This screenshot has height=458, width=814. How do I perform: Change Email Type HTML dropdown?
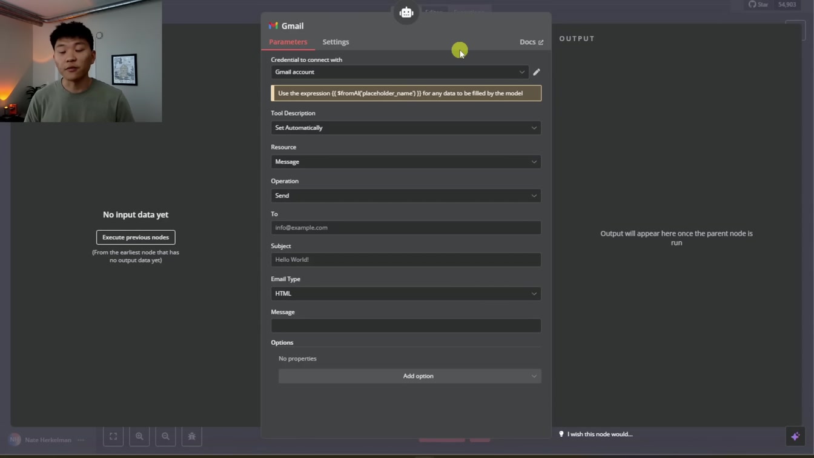point(406,294)
